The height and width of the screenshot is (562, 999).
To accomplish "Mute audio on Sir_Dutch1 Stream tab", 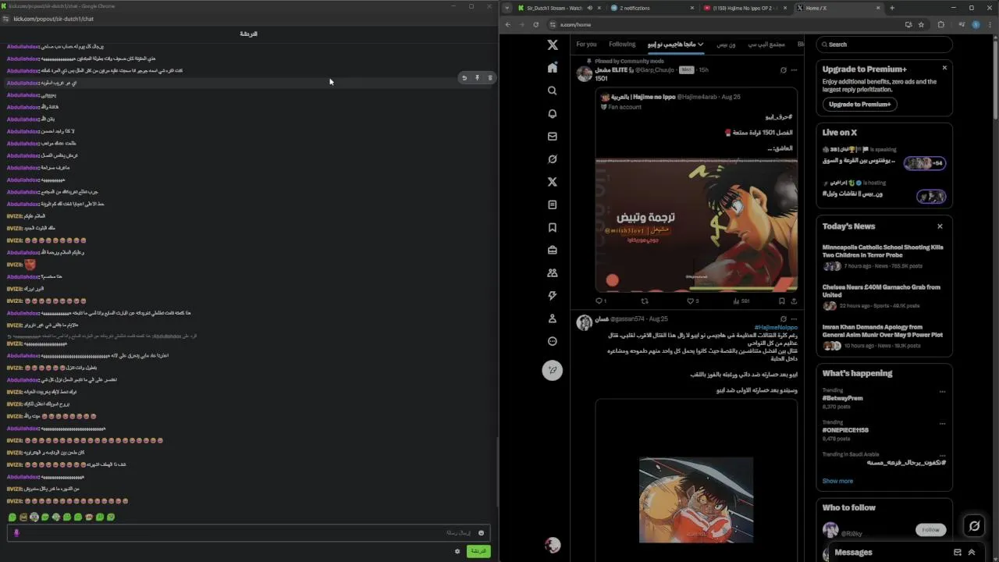I will click(x=589, y=8).
